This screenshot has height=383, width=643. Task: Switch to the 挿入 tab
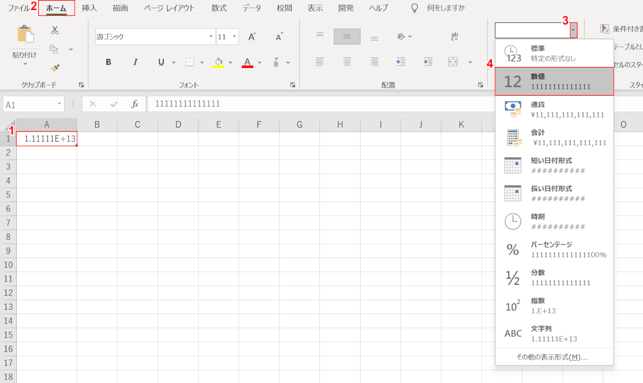(x=89, y=8)
